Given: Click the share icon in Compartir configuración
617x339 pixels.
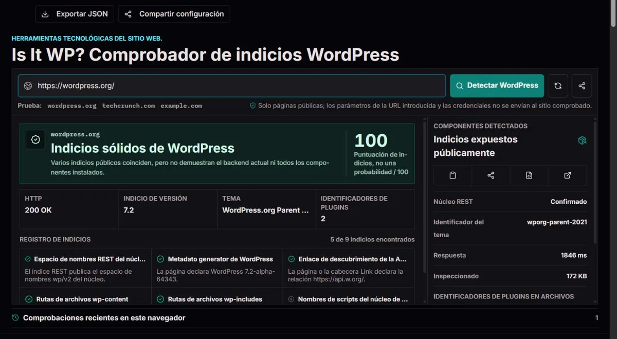Looking at the screenshot, I should 129,14.
